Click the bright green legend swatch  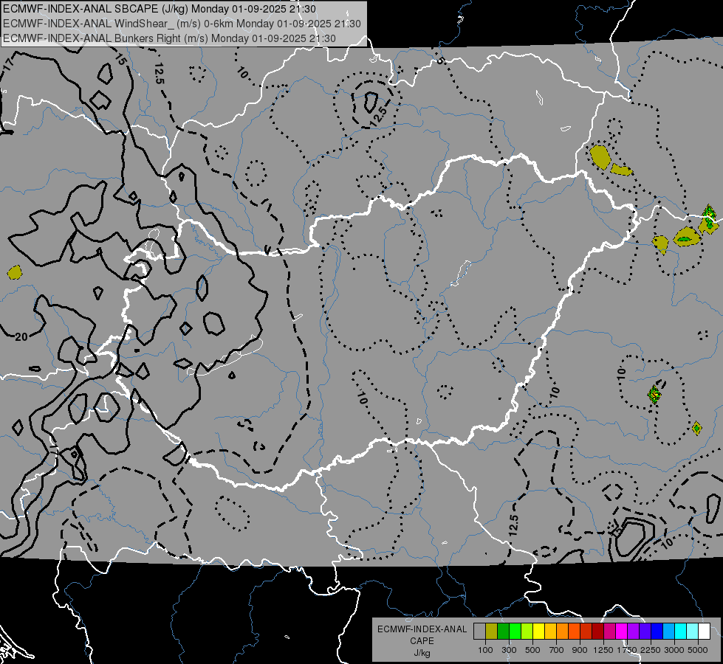(x=515, y=631)
